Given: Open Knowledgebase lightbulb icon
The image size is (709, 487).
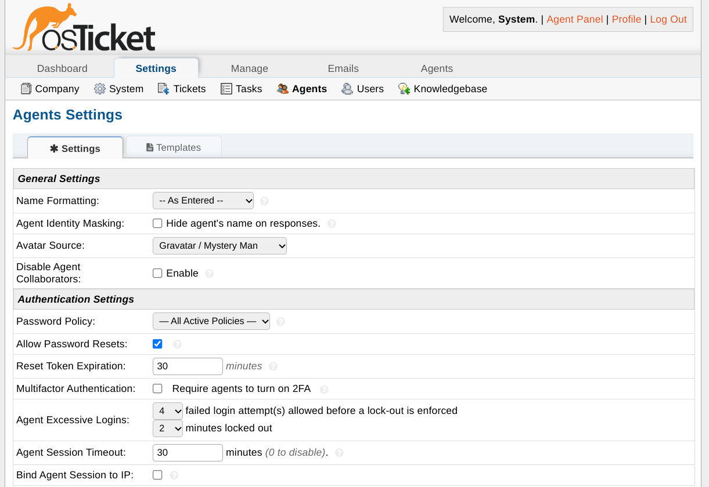Looking at the screenshot, I should (x=404, y=89).
